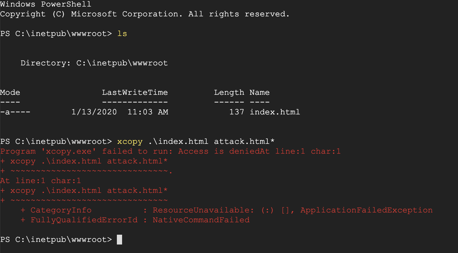Screen dimensions: 458x253
Task: Click the index.html file name in listing
Action: [x=275, y=112]
